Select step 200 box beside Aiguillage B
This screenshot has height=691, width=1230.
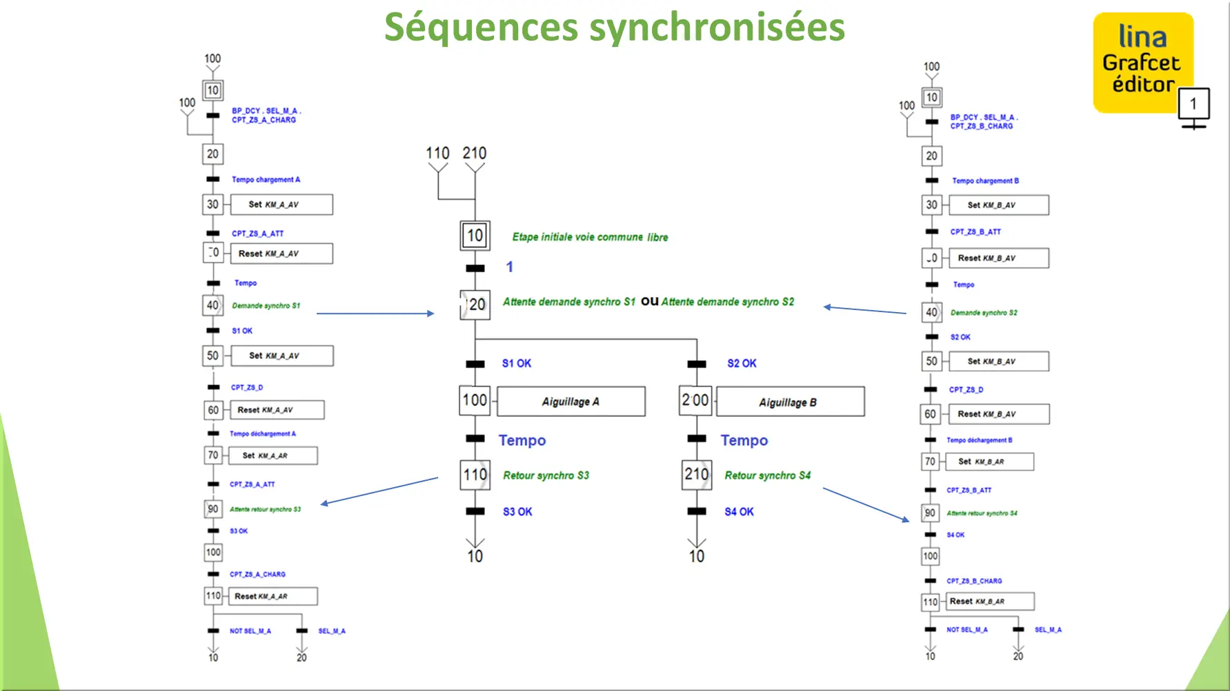click(695, 400)
